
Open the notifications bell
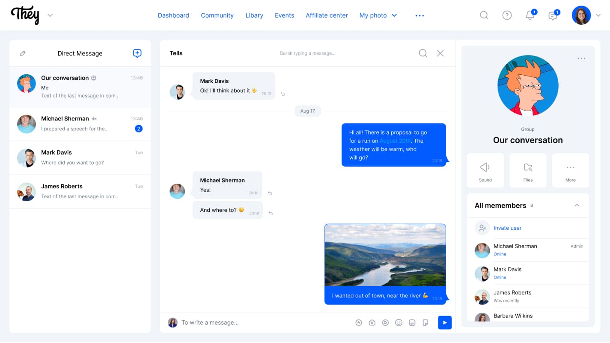coord(530,15)
